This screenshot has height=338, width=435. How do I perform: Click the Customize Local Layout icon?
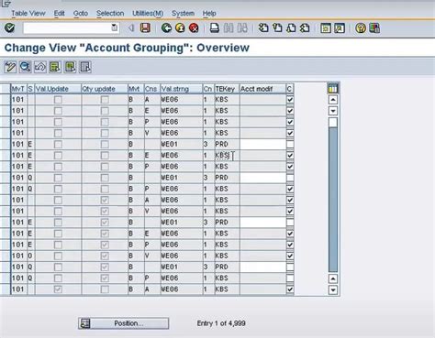pyautogui.click(x=374, y=28)
